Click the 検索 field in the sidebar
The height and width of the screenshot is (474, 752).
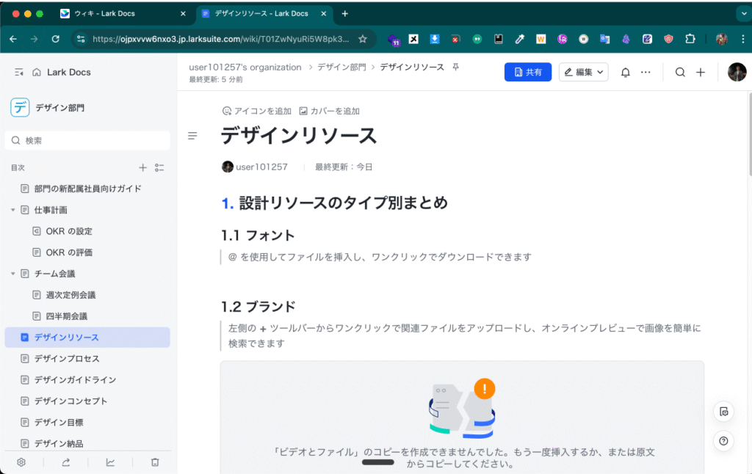coord(88,140)
